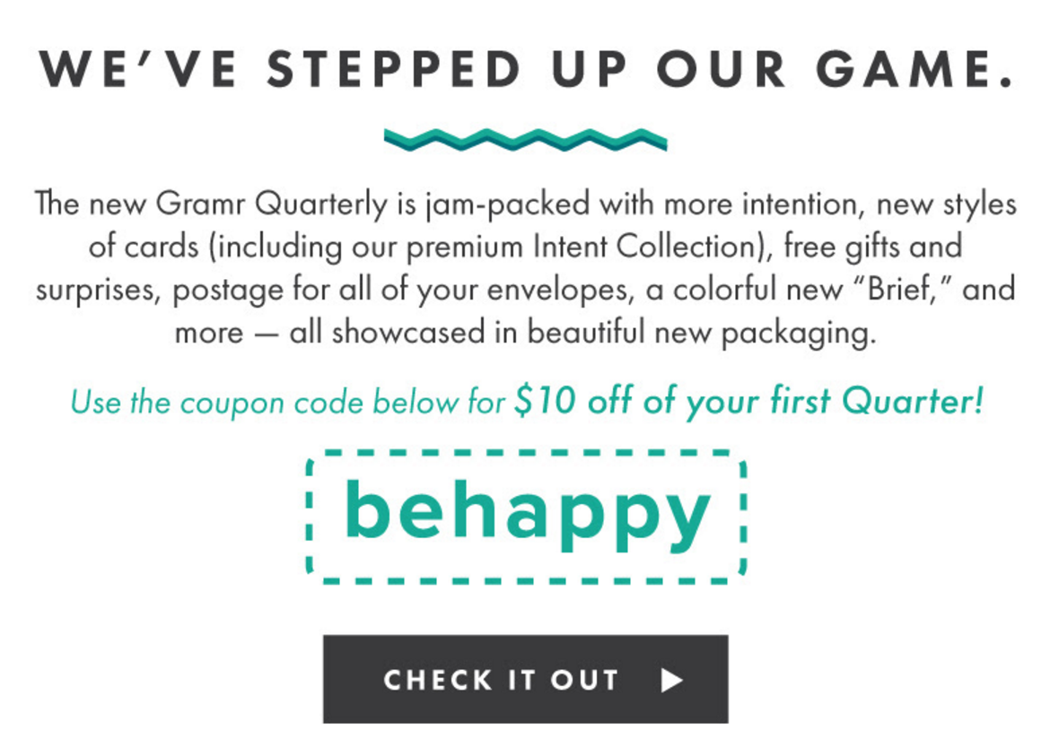Viewport: 1050px width, 748px height.
Task: Click the "$10 off of your first Quarter!" text
Action: tap(748, 402)
